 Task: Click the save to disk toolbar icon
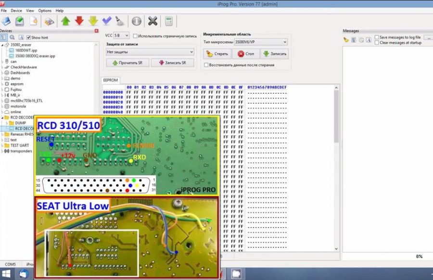[20, 21]
